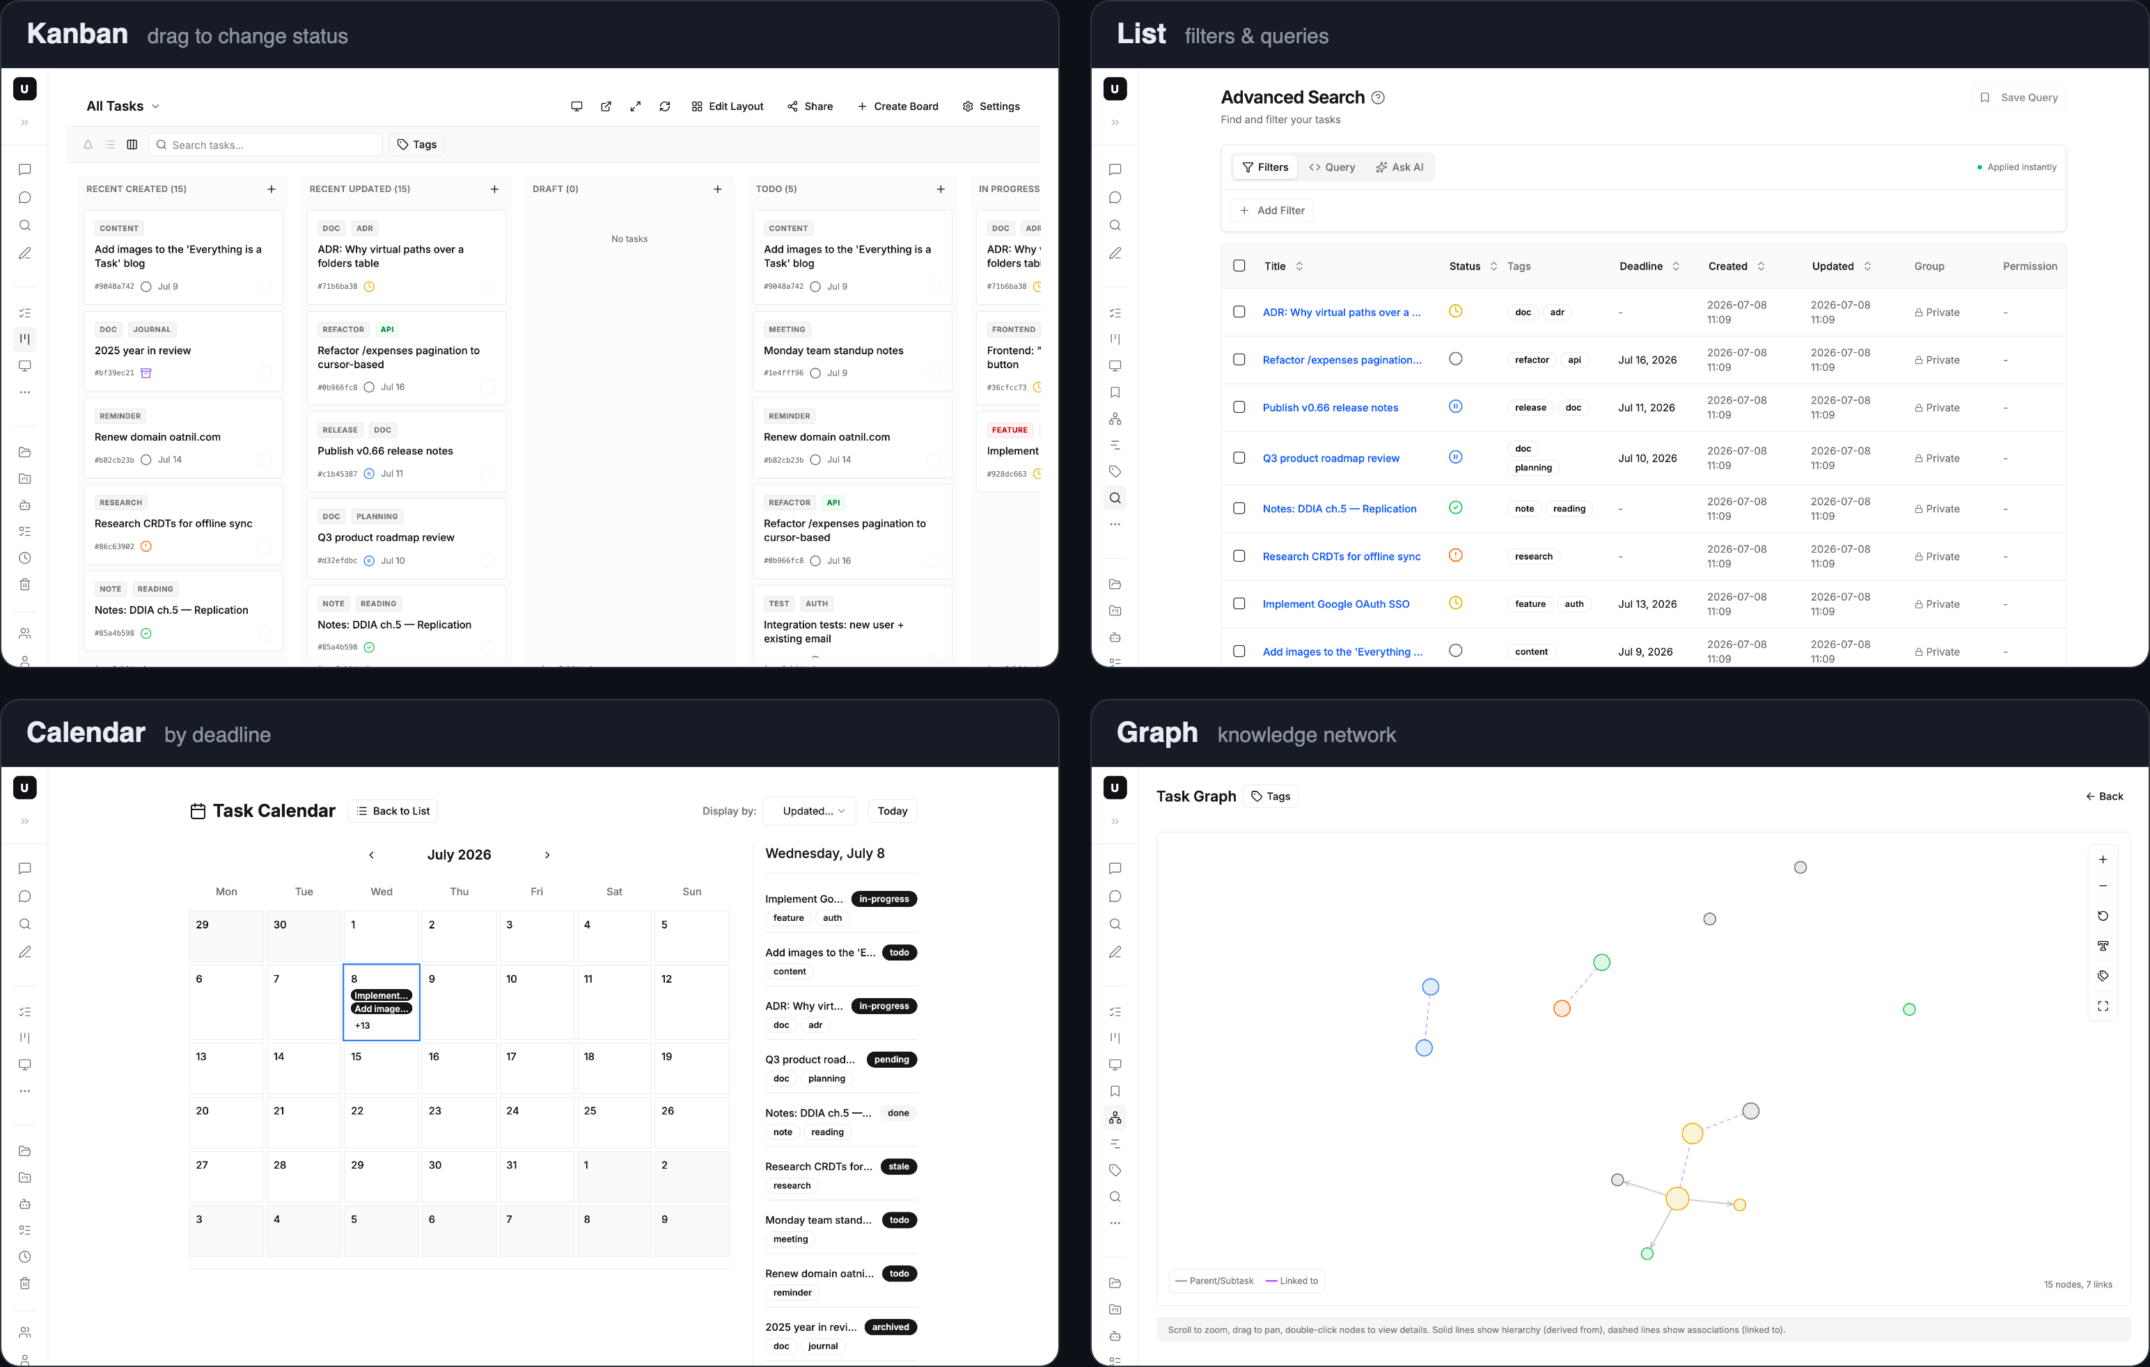Switch to the Kanban list view icon
The height and width of the screenshot is (1367, 2150).
(x=110, y=145)
